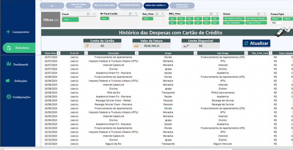Open Lançamentos plus icon in sidebar
The width and height of the screenshot is (293, 150).
tap(8, 32)
